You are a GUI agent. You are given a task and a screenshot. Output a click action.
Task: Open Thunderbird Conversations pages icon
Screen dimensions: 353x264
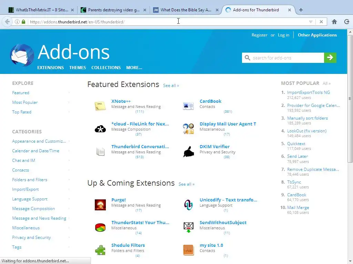point(100,152)
